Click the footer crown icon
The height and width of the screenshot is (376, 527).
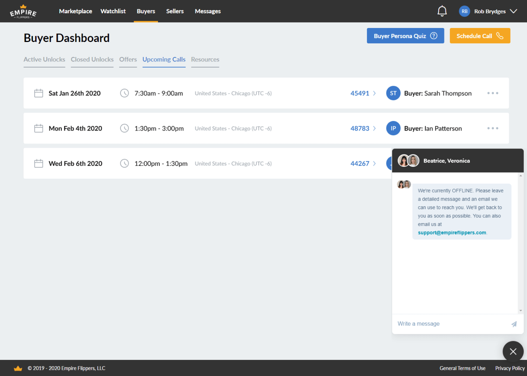point(18,368)
